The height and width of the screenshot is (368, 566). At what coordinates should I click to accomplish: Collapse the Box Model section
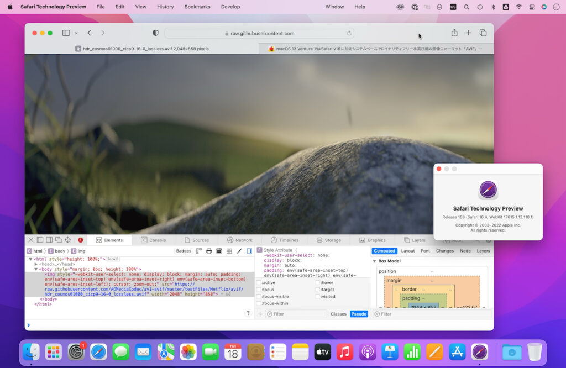tap(375, 261)
